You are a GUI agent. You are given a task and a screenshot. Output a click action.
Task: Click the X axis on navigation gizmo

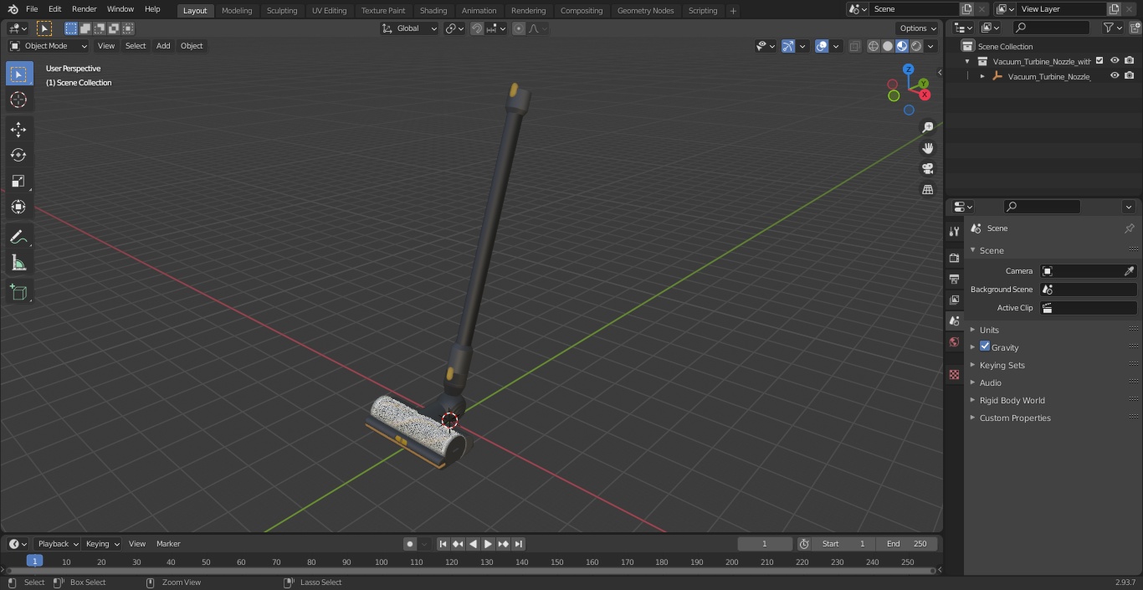point(925,95)
